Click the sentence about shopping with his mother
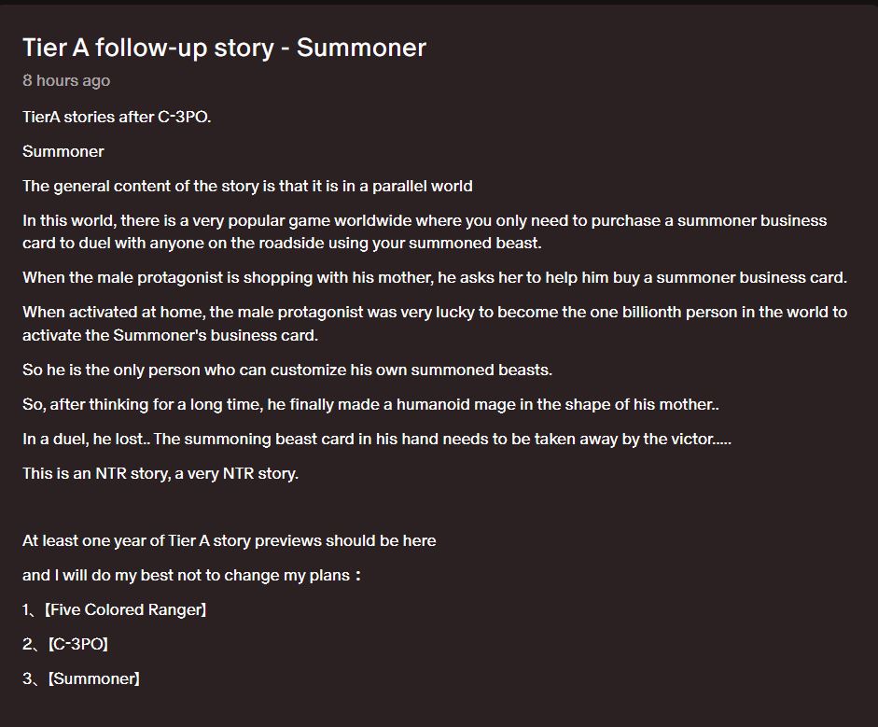Image resolution: width=878 pixels, height=727 pixels. [x=434, y=277]
